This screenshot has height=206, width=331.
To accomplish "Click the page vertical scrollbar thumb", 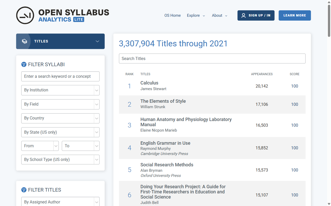I will tap(329, 21).
